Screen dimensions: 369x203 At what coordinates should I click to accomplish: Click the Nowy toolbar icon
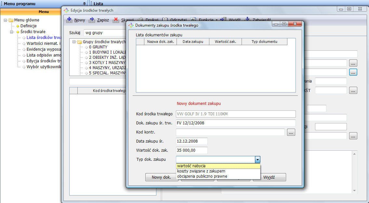pyautogui.click(x=69, y=20)
